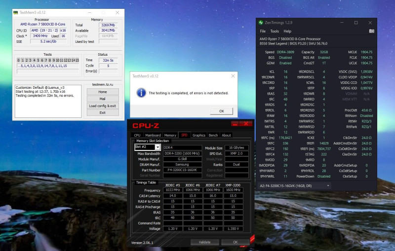
Task: Open the Help menu in ZenTimings
Action: coord(287,31)
